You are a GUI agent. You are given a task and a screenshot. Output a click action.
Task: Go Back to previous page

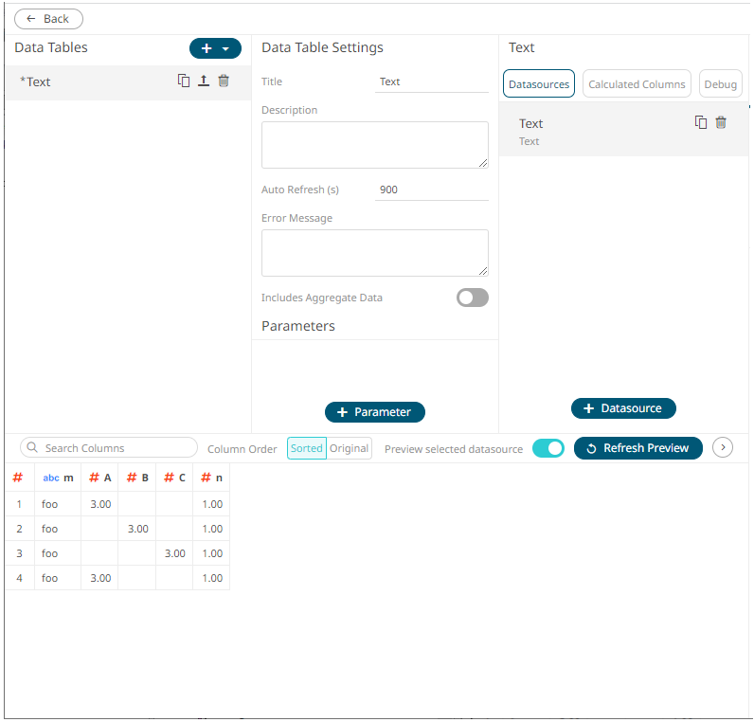click(48, 19)
